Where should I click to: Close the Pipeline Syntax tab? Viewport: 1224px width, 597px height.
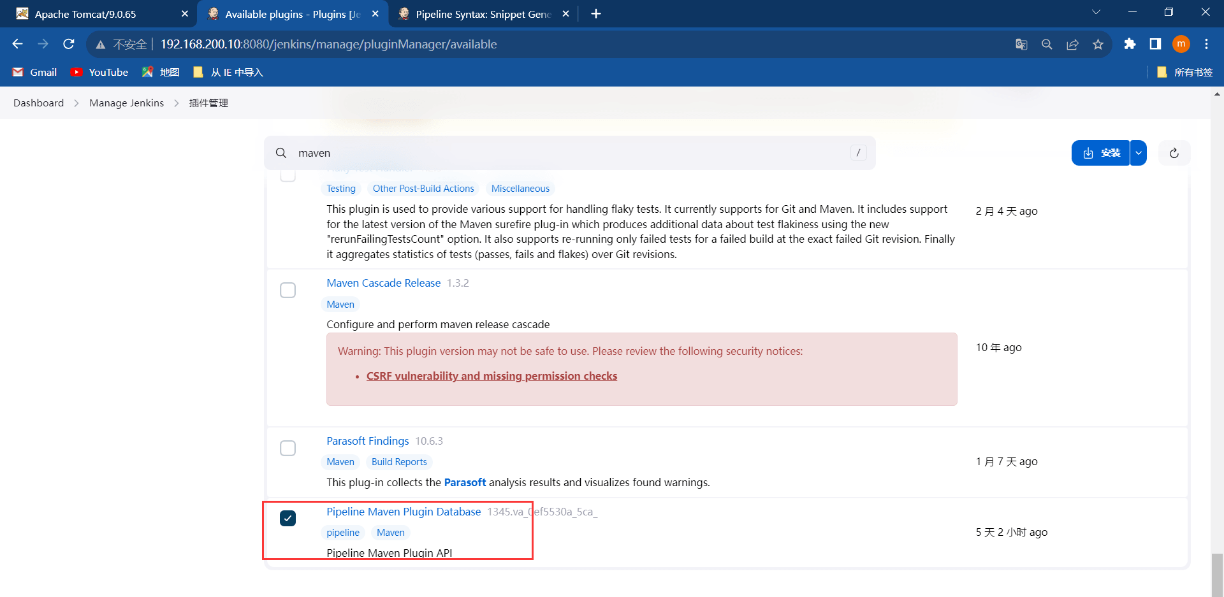coord(565,14)
